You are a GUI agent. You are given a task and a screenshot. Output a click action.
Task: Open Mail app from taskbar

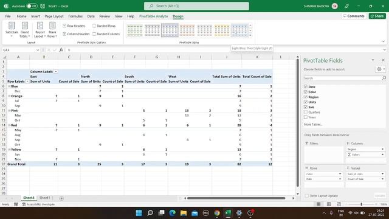point(194,213)
